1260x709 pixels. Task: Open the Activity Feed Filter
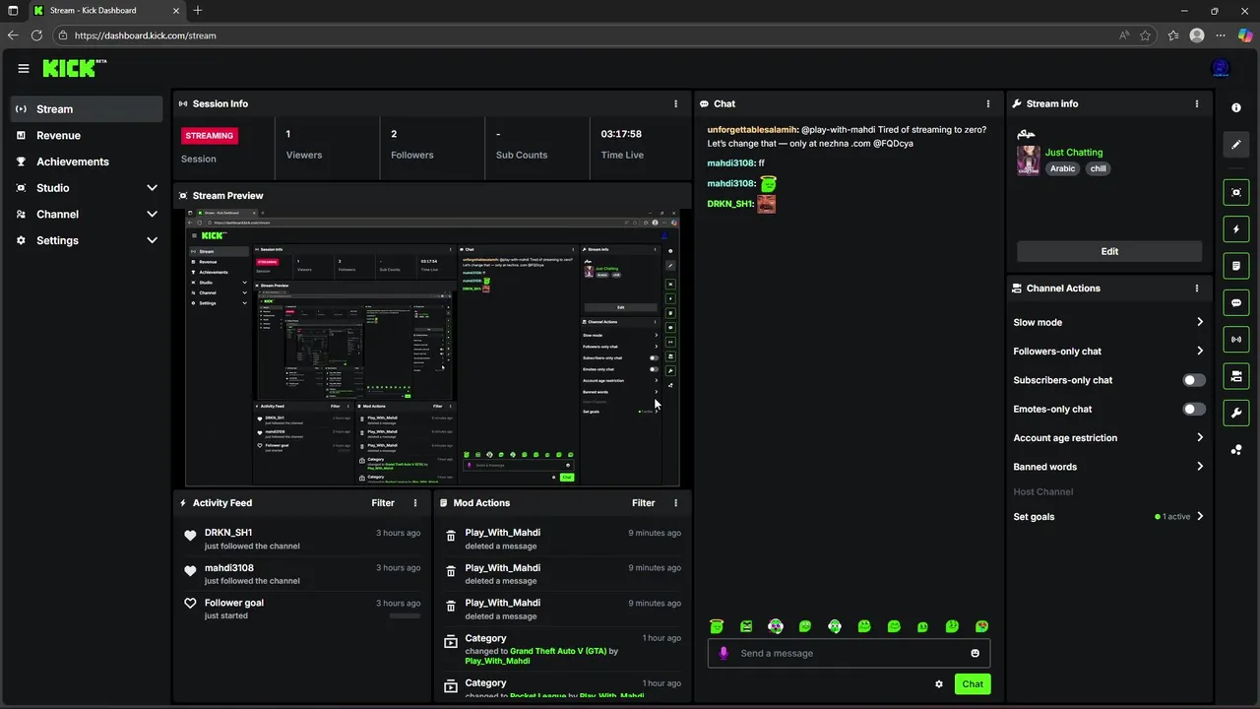(383, 503)
